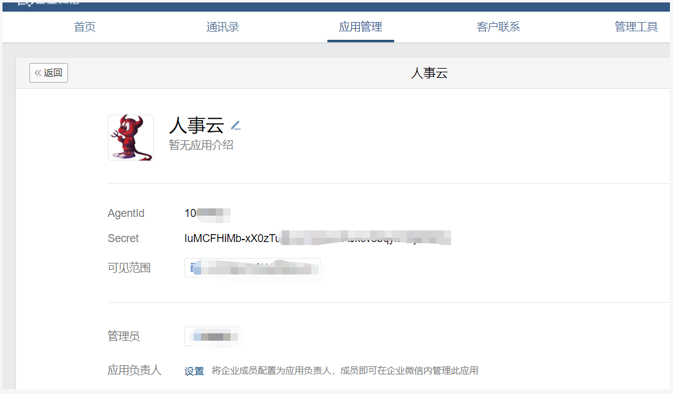Viewport: 673px width, 394px height.
Task: Click the 可见范围 scope box
Action: pyautogui.click(x=253, y=268)
